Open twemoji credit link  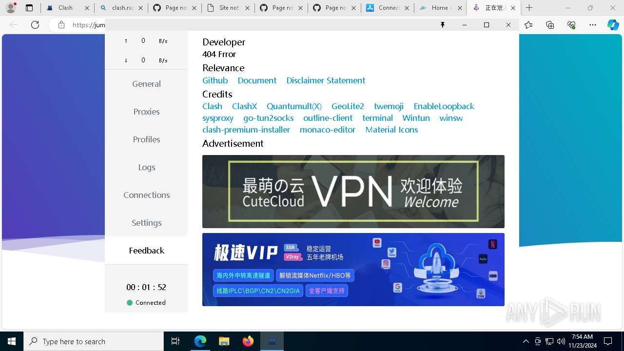click(x=389, y=106)
